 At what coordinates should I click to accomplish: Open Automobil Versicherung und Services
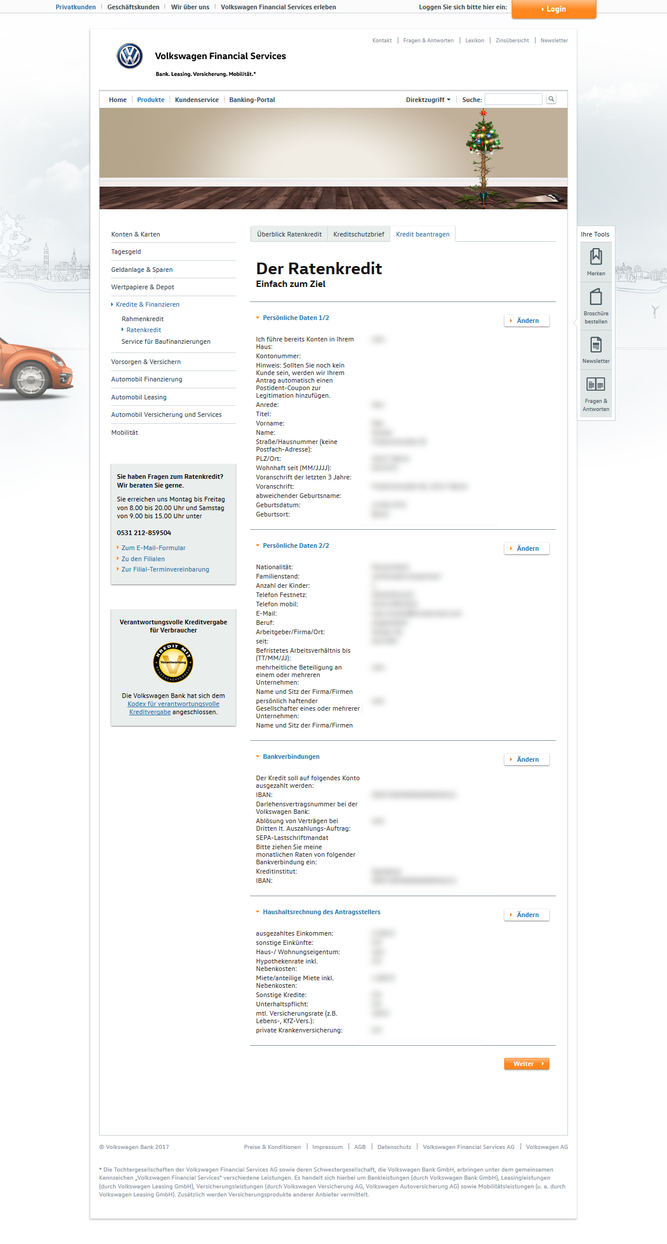pyautogui.click(x=167, y=414)
